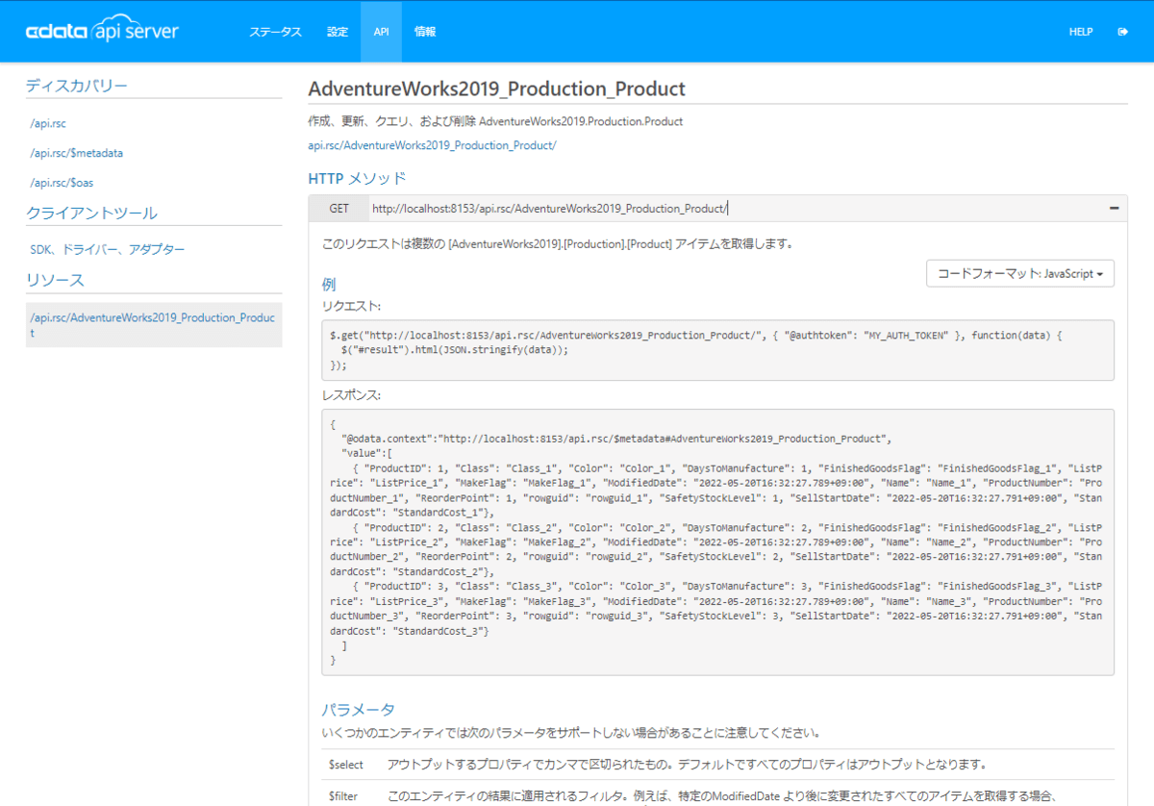
Task: Click the GET request URL text
Action: 549,208
